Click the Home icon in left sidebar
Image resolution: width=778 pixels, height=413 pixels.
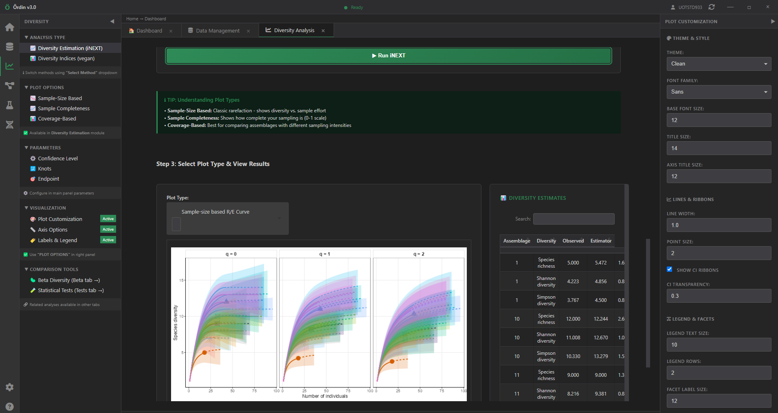pos(9,27)
